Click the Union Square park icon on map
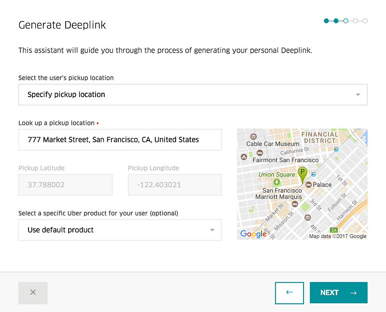386x312 pixels. pos(276,182)
